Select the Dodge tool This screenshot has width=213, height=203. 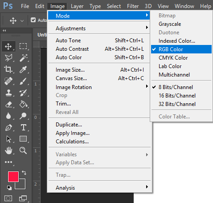[x=23, y=116]
